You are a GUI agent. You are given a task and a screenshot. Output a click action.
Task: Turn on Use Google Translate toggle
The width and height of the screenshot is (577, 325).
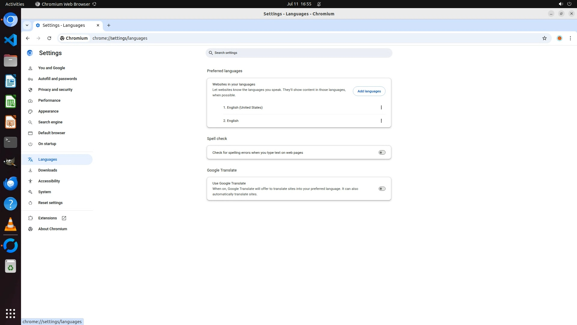(382, 189)
